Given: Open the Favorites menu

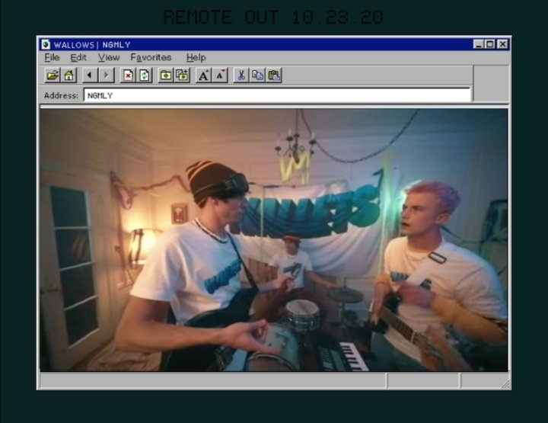Looking at the screenshot, I should pyautogui.click(x=151, y=57).
